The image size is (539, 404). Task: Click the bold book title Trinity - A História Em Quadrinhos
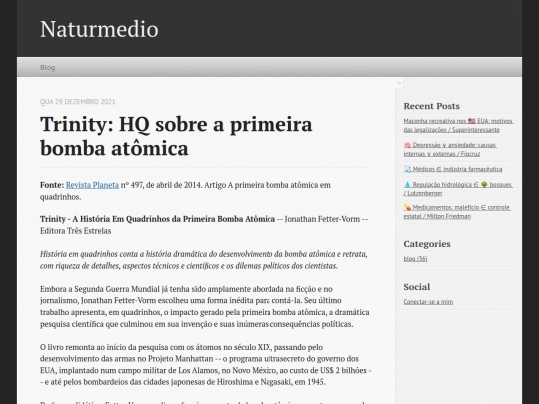pos(158,219)
